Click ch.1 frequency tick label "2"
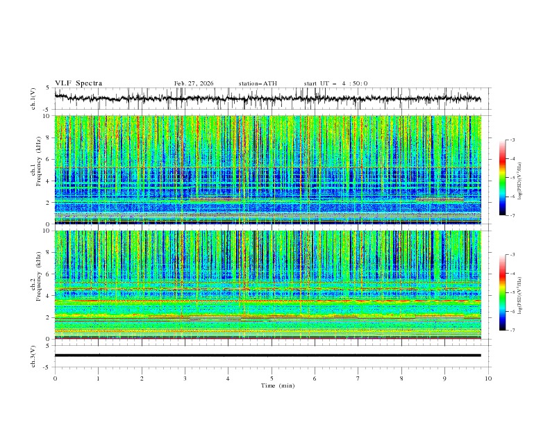The height and width of the screenshot is (425, 550). (49, 203)
